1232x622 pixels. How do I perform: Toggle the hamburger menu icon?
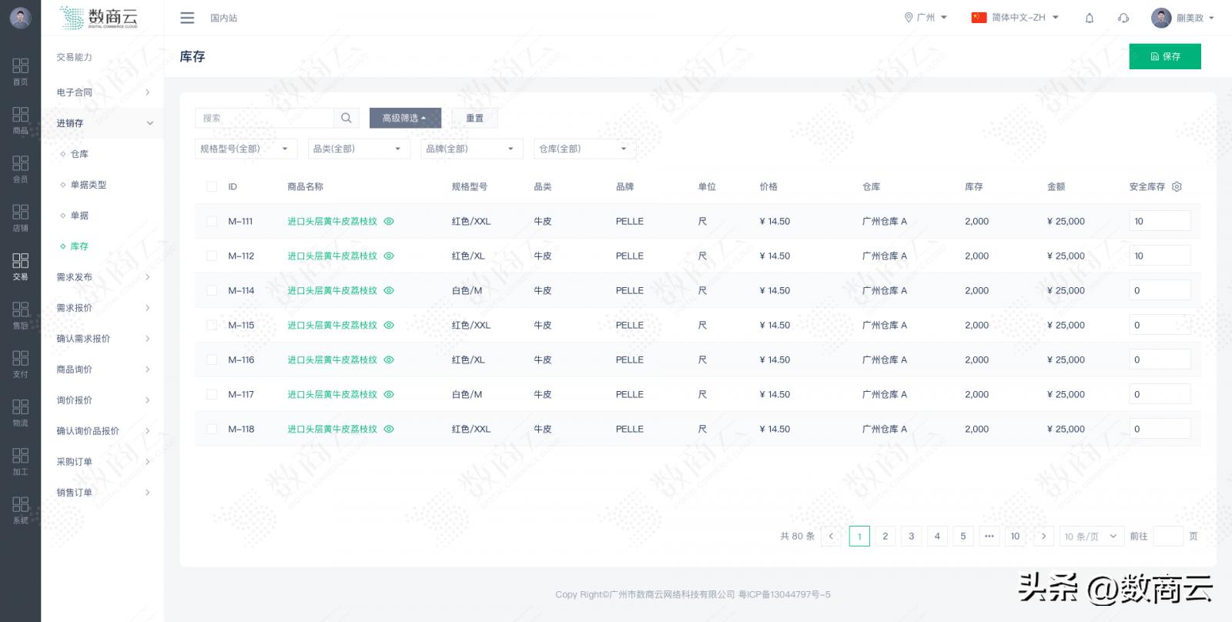pyautogui.click(x=187, y=18)
